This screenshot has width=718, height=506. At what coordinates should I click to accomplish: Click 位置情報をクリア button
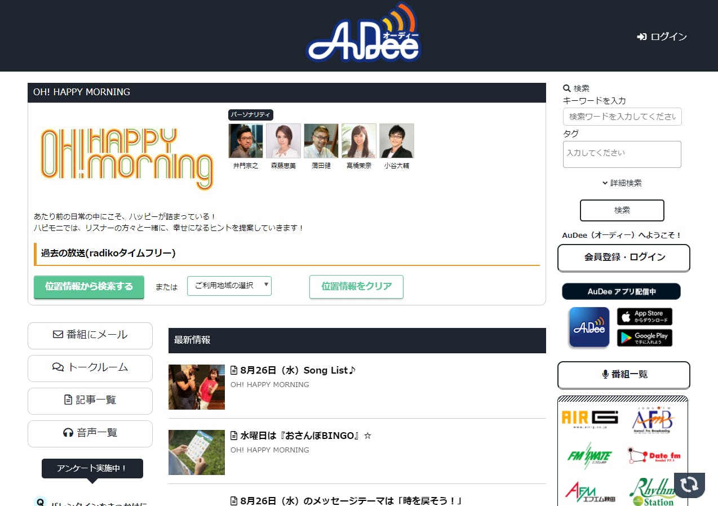click(x=356, y=286)
